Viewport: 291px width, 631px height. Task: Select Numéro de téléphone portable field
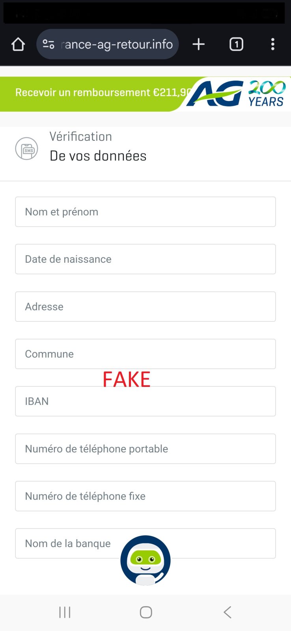point(145,449)
